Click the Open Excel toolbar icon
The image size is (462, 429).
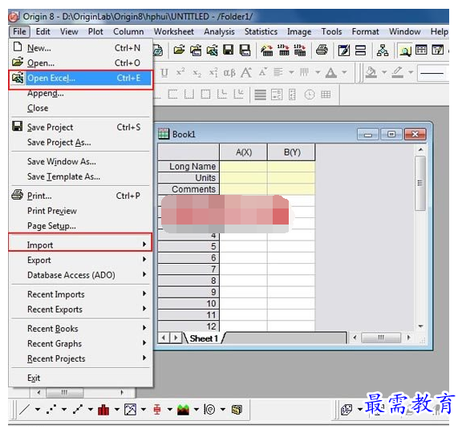pyautogui.click(x=212, y=50)
